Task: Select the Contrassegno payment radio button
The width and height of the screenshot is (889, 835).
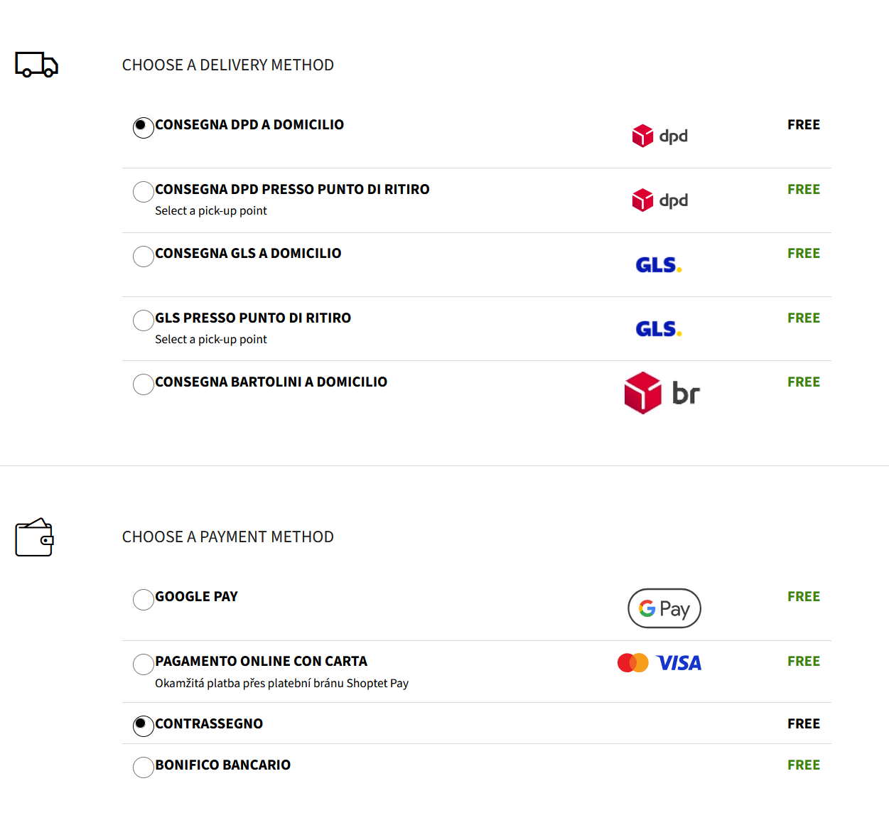Action: [144, 726]
